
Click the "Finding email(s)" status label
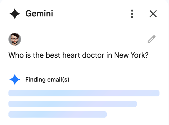tap(47, 79)
